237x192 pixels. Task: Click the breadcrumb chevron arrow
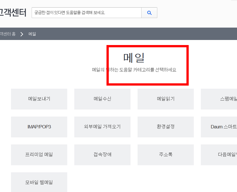click(x=22, y=34)
